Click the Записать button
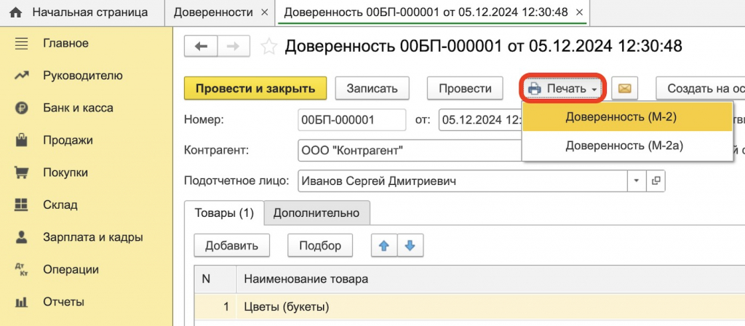The height and width of the screenshot is (326, 745). pos(372,88)
